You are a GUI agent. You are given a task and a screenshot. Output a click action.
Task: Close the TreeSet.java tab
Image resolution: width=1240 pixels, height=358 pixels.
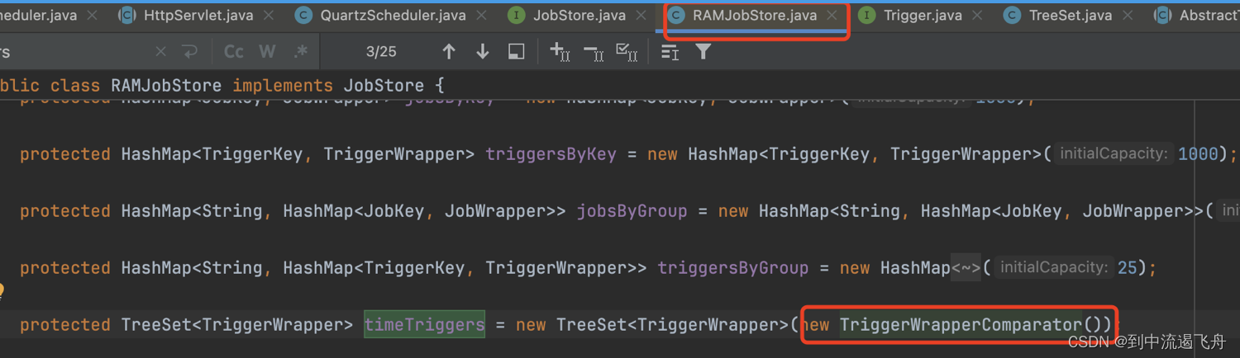click(1128, 15)
